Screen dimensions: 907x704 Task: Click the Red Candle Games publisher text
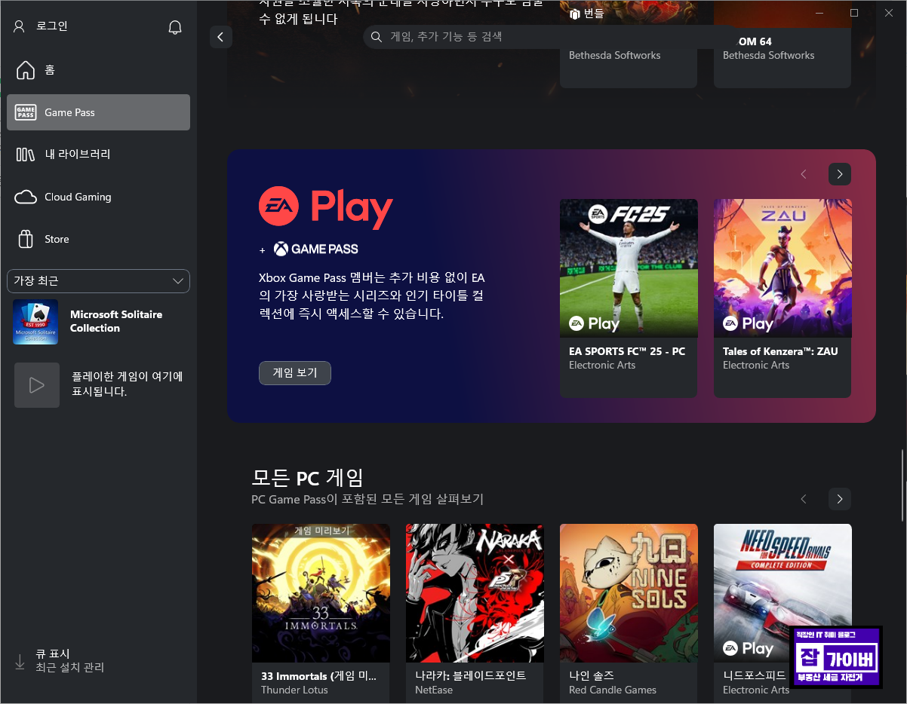613,690
